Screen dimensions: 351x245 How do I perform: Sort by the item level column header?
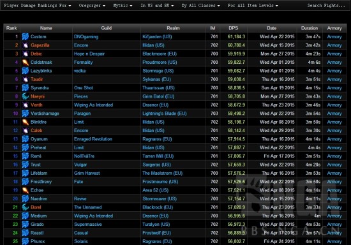pos(213,28)
